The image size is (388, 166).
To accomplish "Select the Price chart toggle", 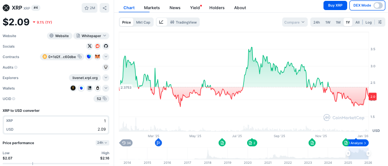I will 126,22.
